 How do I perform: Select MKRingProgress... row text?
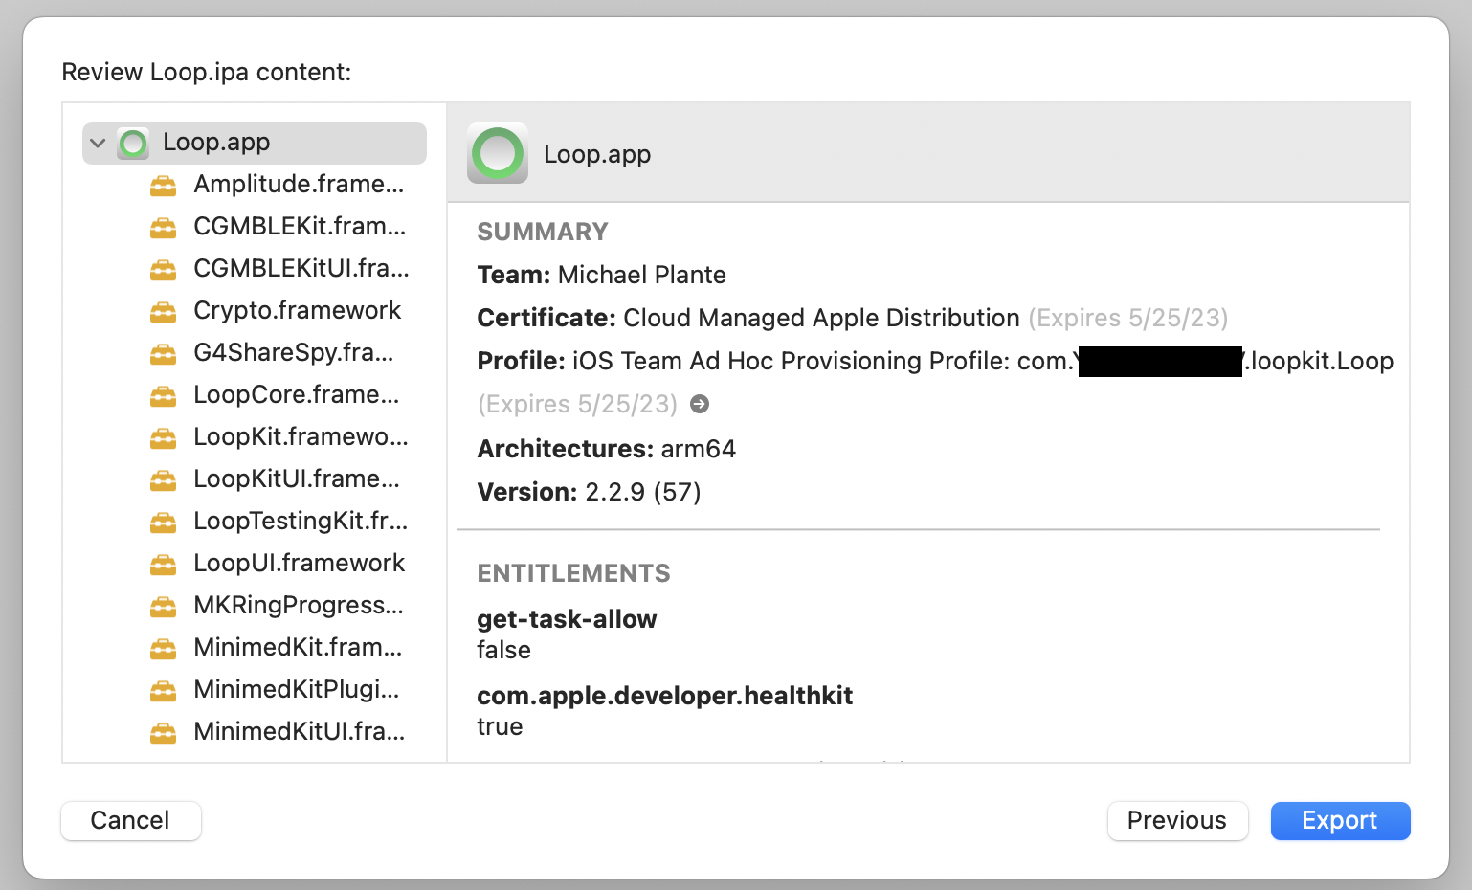click(299, 605)
